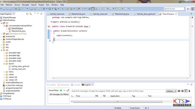The height and width of the screenshot is (110, 195).
Task: Open Project Explorer view menu triangle
Action: click(x=35, y=13)
